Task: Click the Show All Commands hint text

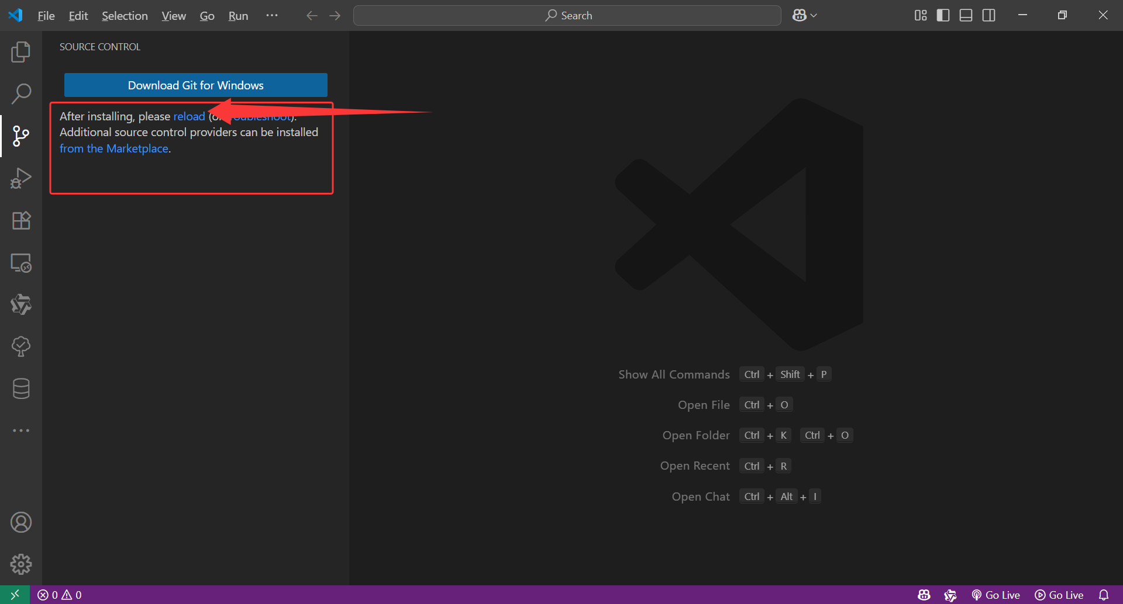Action: pyautogui.click(x=674, y=374)
